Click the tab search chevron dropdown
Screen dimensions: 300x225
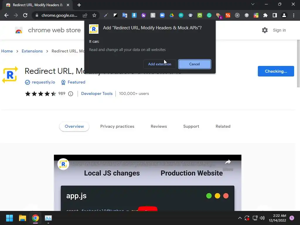pos(253,4)
